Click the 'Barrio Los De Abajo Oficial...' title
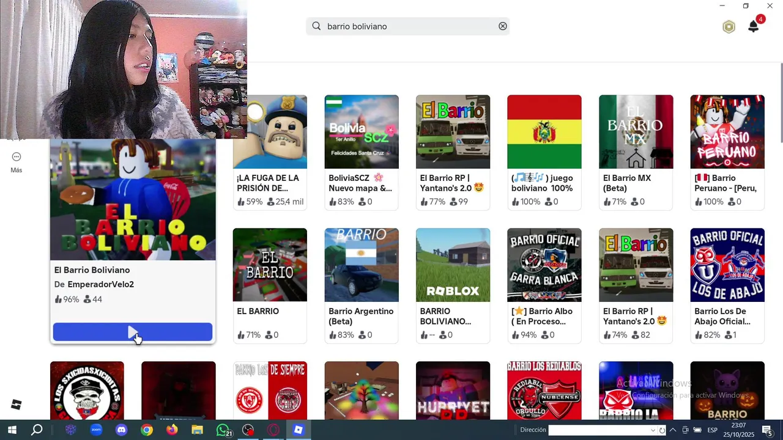783x440 pixels. [722, 316]
